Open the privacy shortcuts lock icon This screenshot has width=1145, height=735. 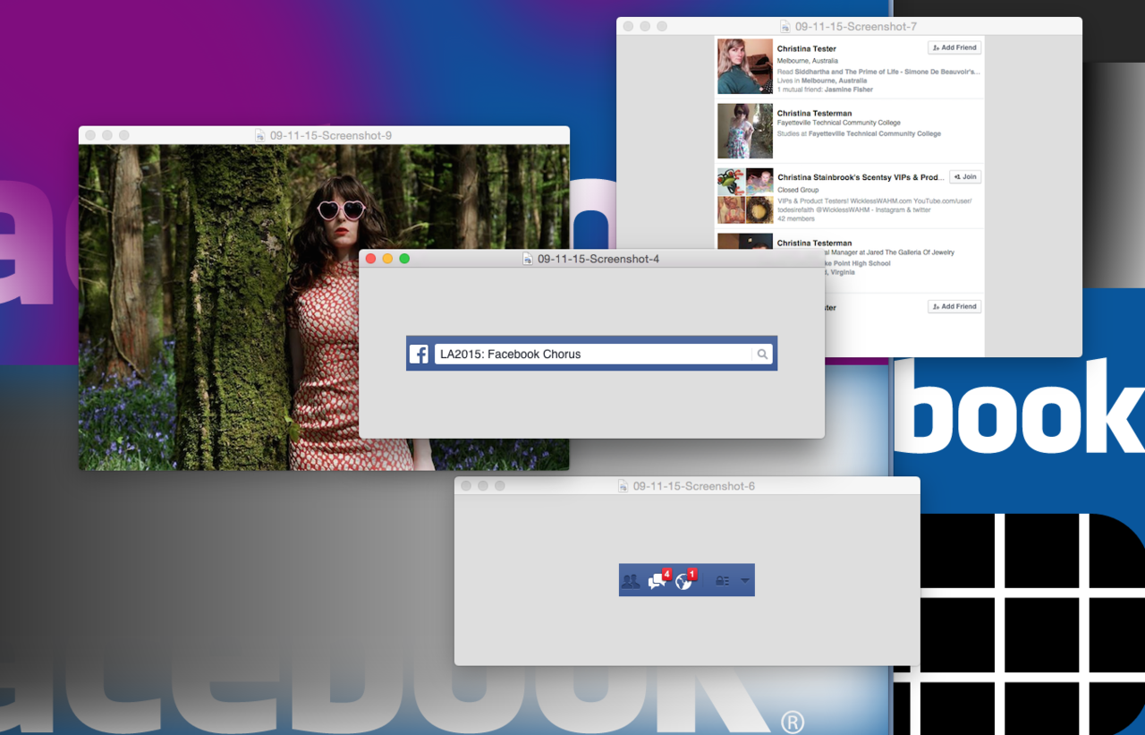722,581
